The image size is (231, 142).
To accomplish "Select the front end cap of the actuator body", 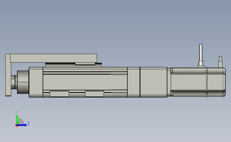I will [x=36, y=82].
